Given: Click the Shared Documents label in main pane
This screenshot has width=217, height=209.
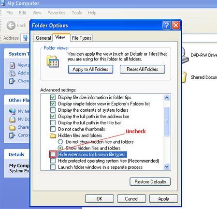Looking at the screenshot, I should pos(204,77).
